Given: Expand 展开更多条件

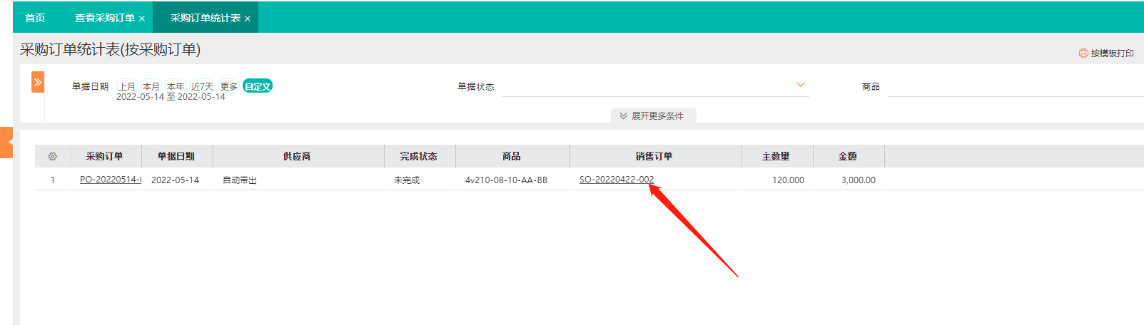Looking at the screenshot, I should (653, 115).
